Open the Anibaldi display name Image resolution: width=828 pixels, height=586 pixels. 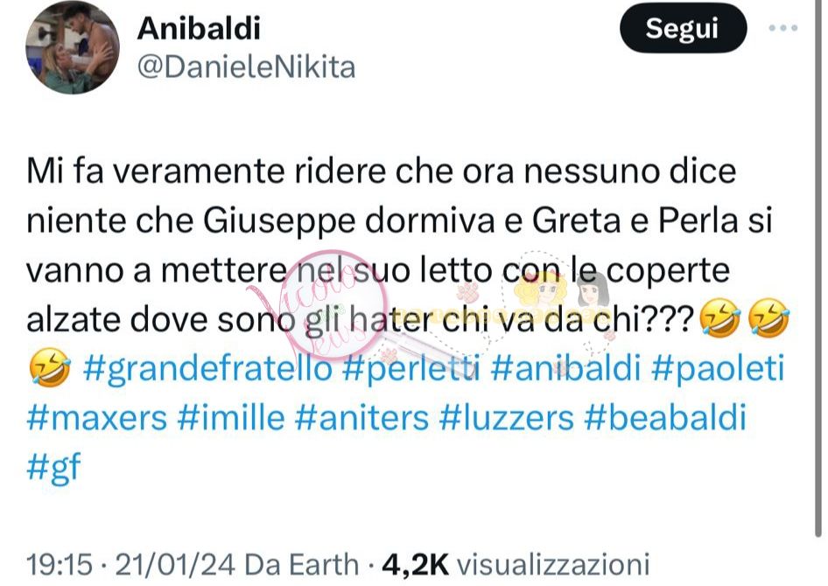click(x=199, y=28)
